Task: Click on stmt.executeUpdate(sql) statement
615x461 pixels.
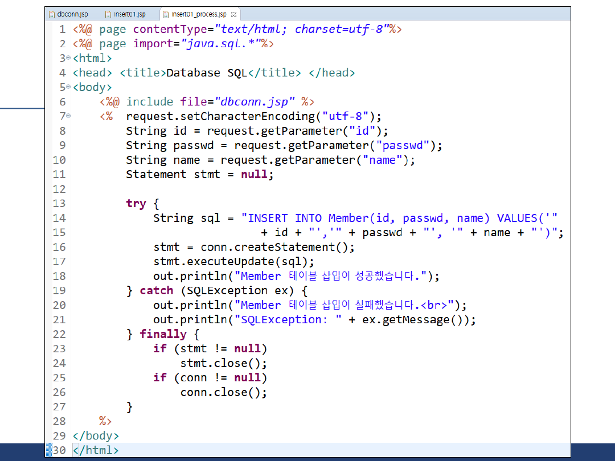Action: coord(233,262)
